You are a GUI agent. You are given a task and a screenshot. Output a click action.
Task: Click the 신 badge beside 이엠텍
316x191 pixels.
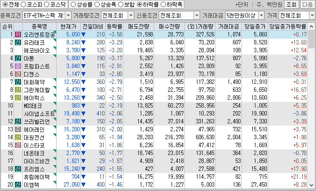point(18,185)
